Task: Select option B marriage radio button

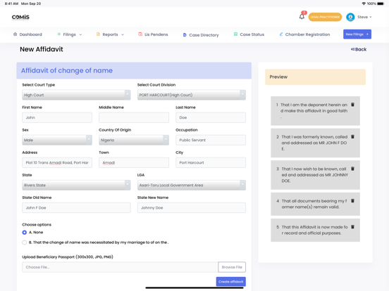Action: coord(24,242)
